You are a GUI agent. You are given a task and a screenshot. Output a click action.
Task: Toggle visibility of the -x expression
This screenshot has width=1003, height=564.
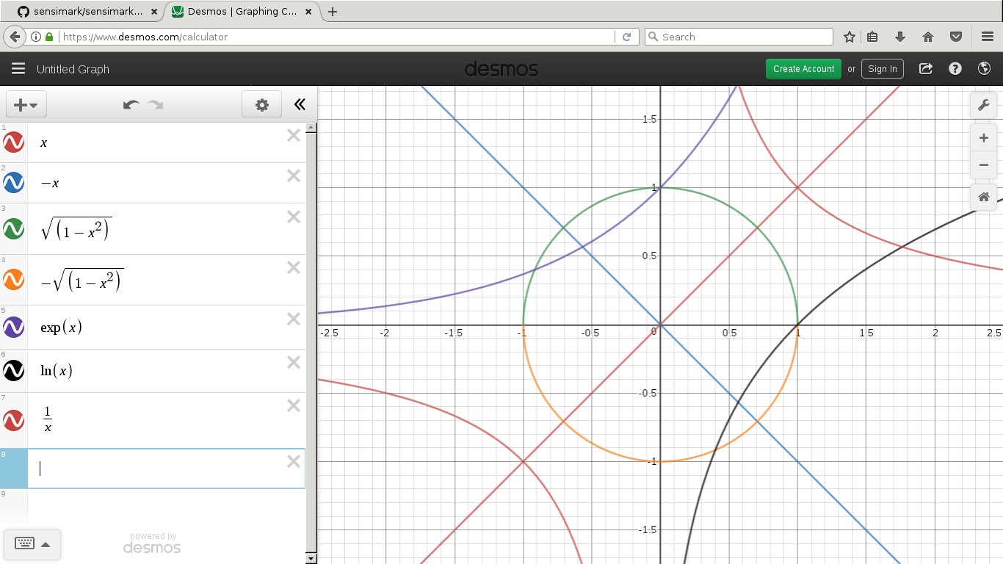(14, 183)
